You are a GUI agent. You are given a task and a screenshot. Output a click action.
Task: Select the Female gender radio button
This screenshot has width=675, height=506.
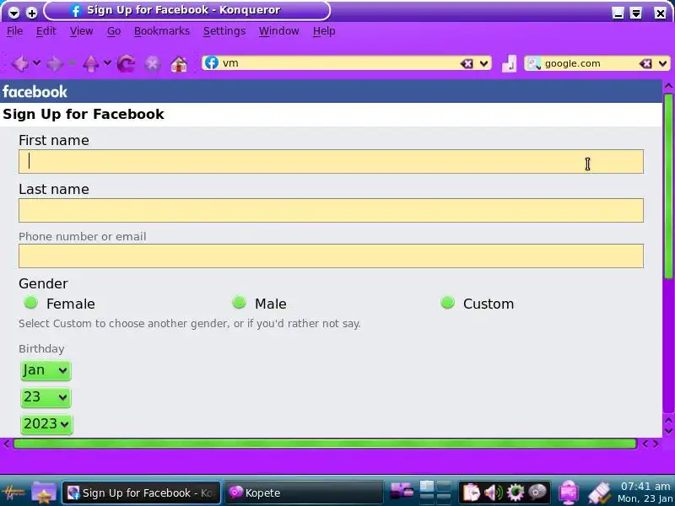tap(30, 303)
